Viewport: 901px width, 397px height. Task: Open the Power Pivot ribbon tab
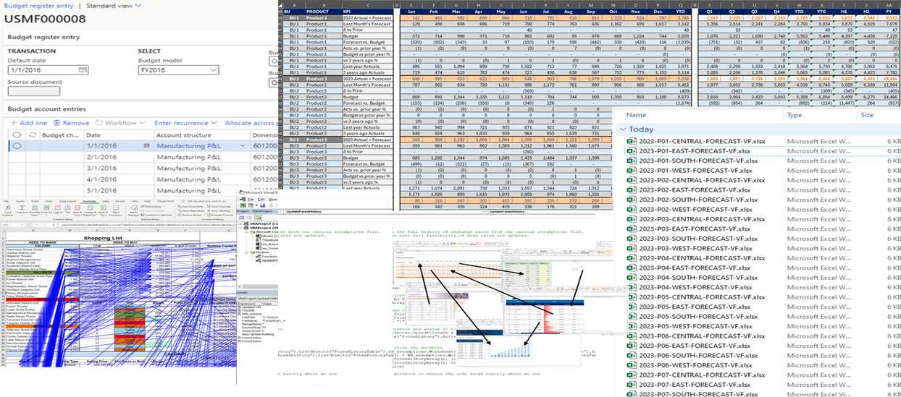coord(166,201)
